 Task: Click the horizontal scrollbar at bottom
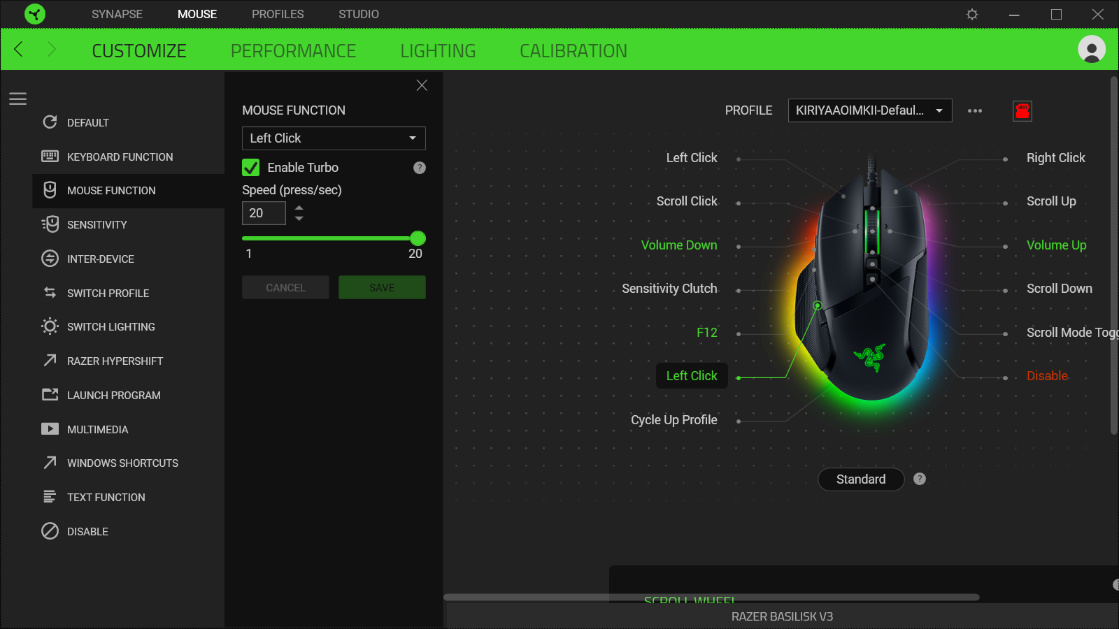click(711, 598)
